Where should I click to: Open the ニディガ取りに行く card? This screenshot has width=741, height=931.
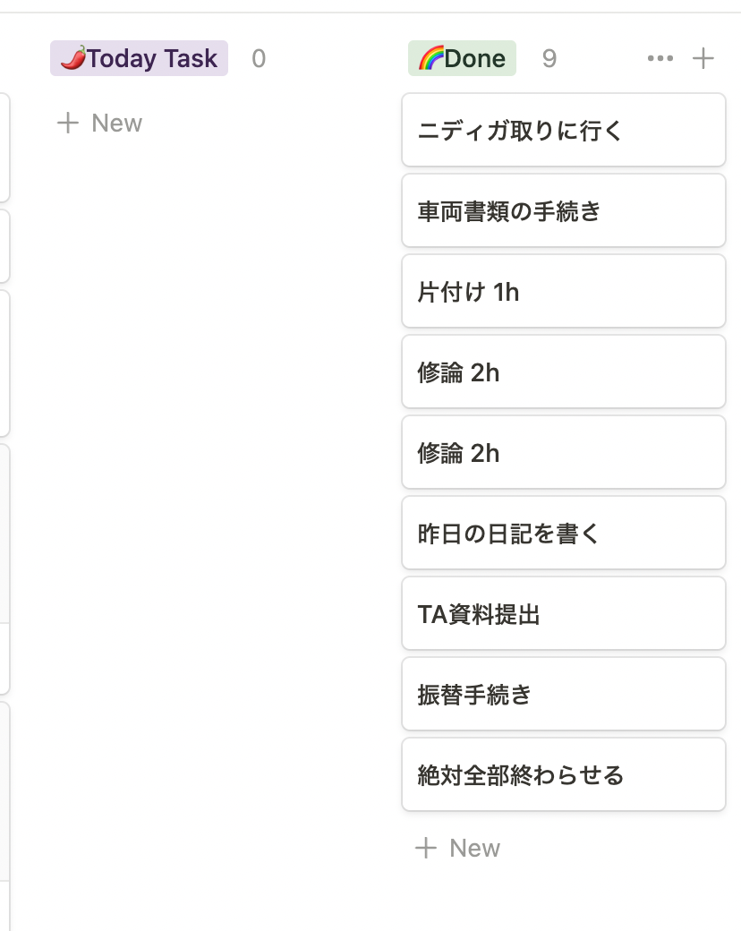(563, 131)
